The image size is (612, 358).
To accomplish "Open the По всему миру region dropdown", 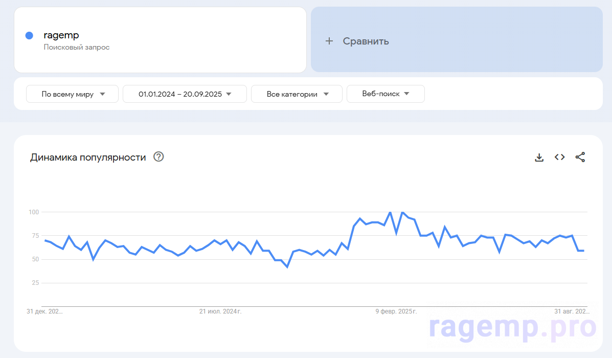I will pos(72,94).
